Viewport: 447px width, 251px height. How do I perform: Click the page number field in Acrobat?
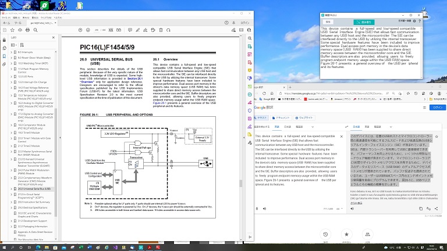point(97,30)
